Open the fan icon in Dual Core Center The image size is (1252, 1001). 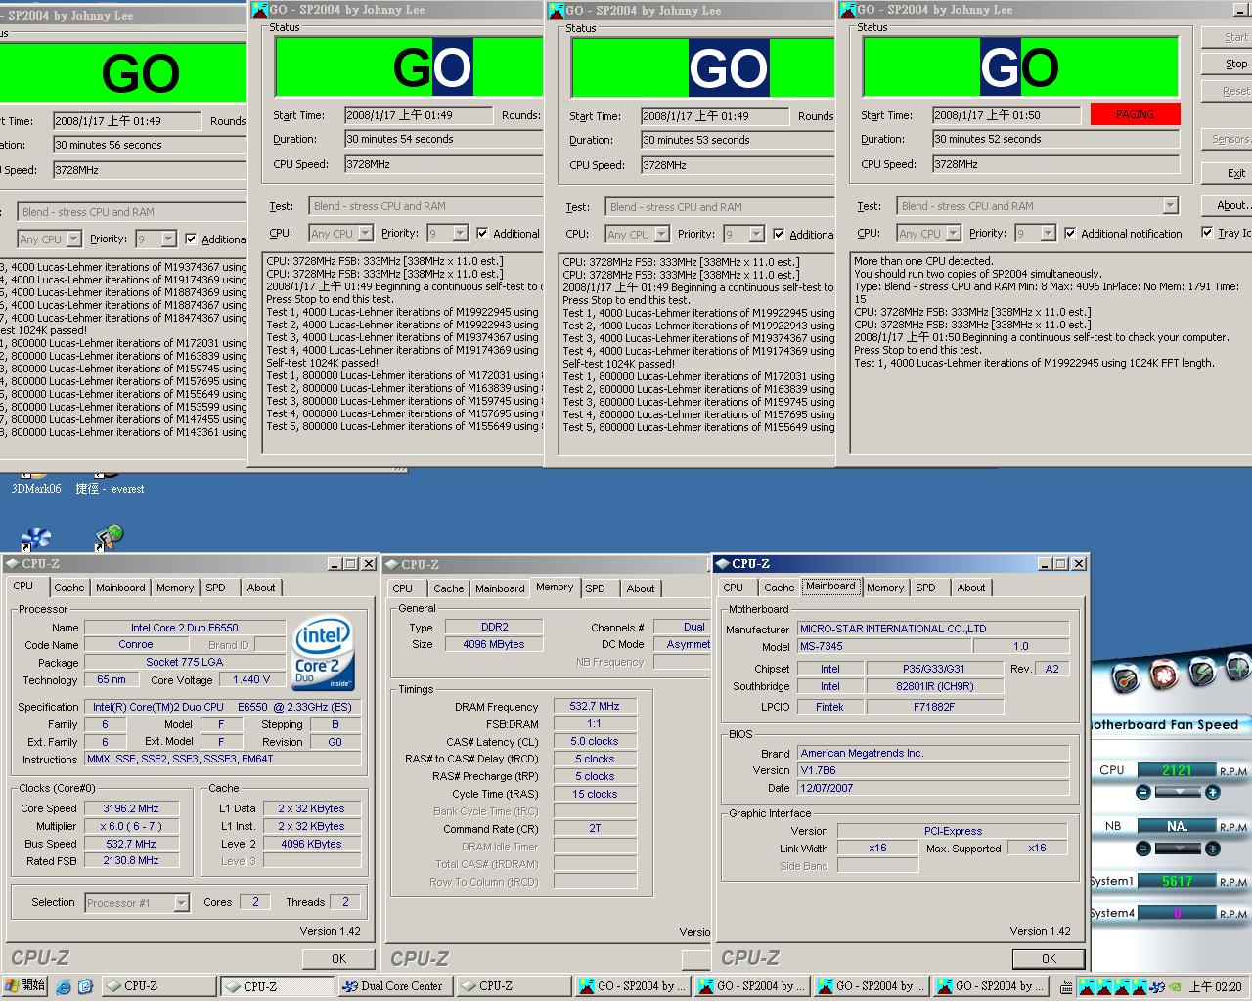pos(1164,674)
